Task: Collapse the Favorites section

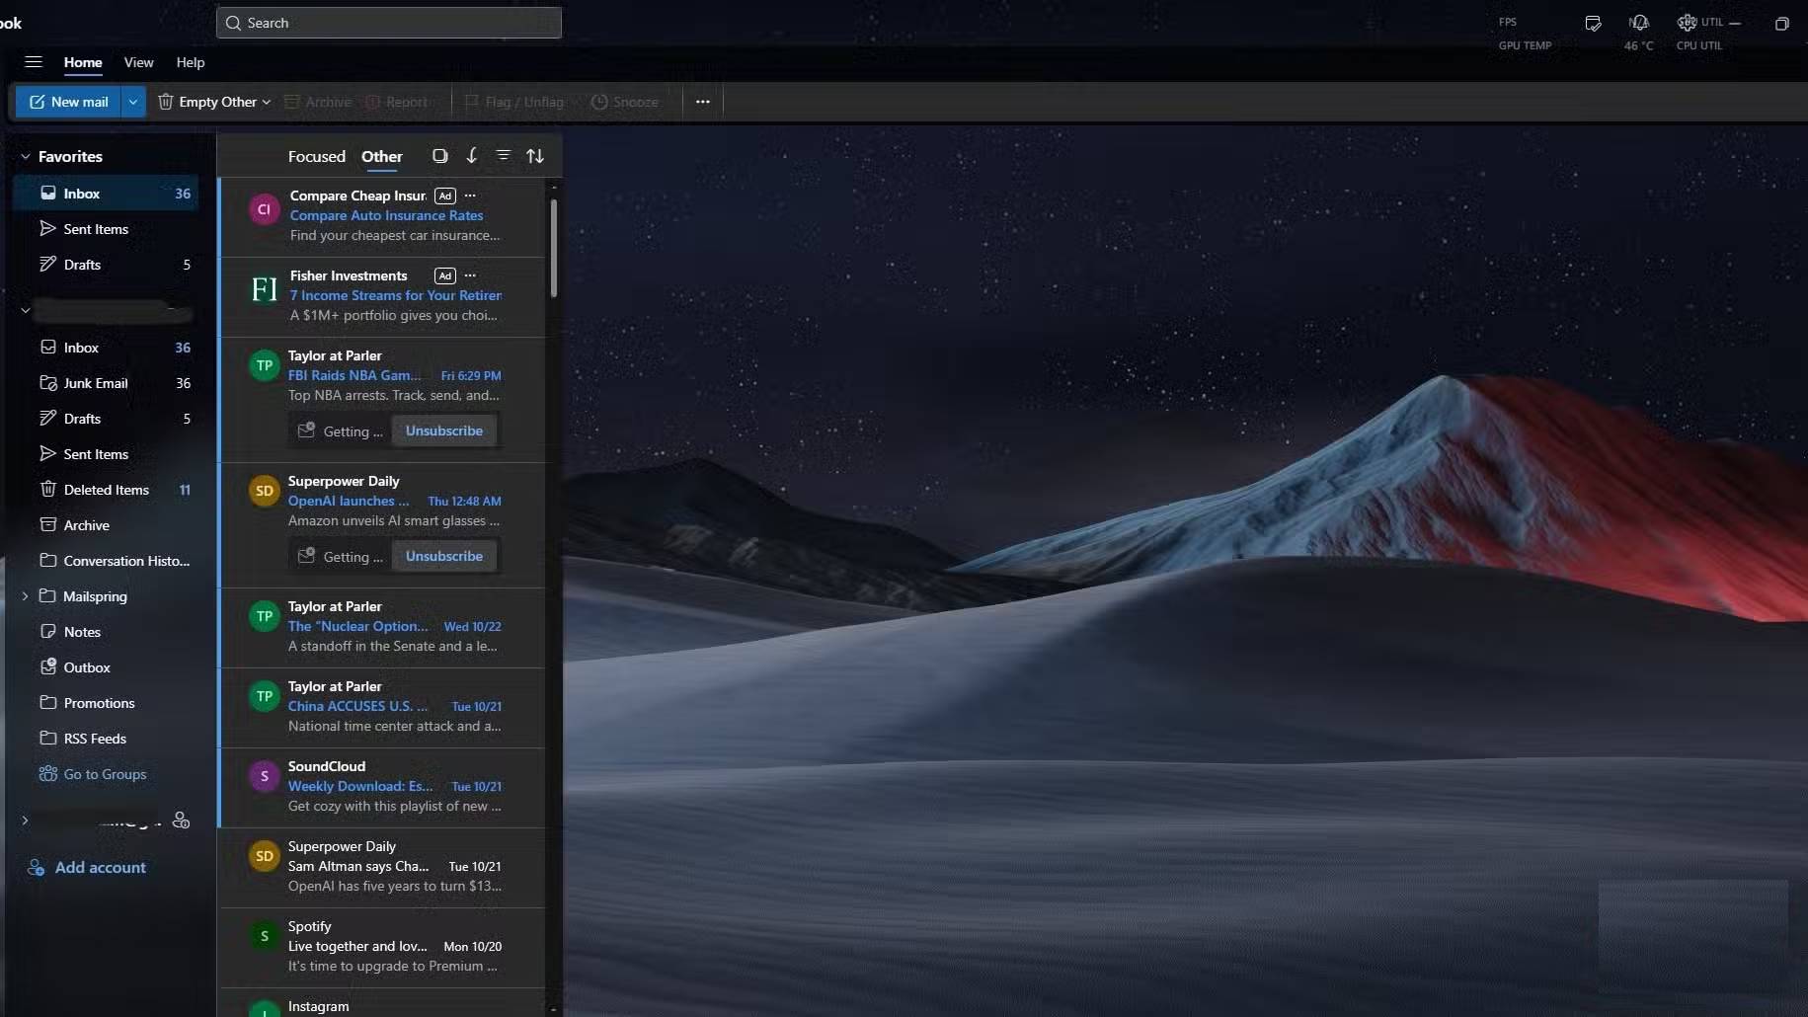Action: (x=26, y=156)
